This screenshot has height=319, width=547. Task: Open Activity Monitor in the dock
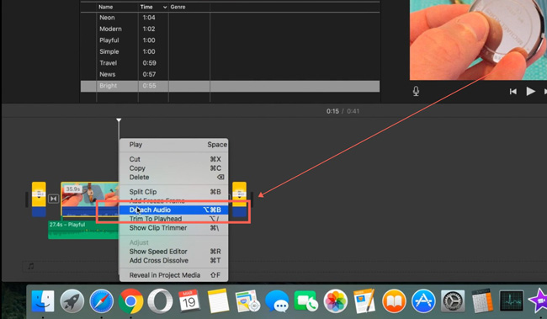click(511, 301)
